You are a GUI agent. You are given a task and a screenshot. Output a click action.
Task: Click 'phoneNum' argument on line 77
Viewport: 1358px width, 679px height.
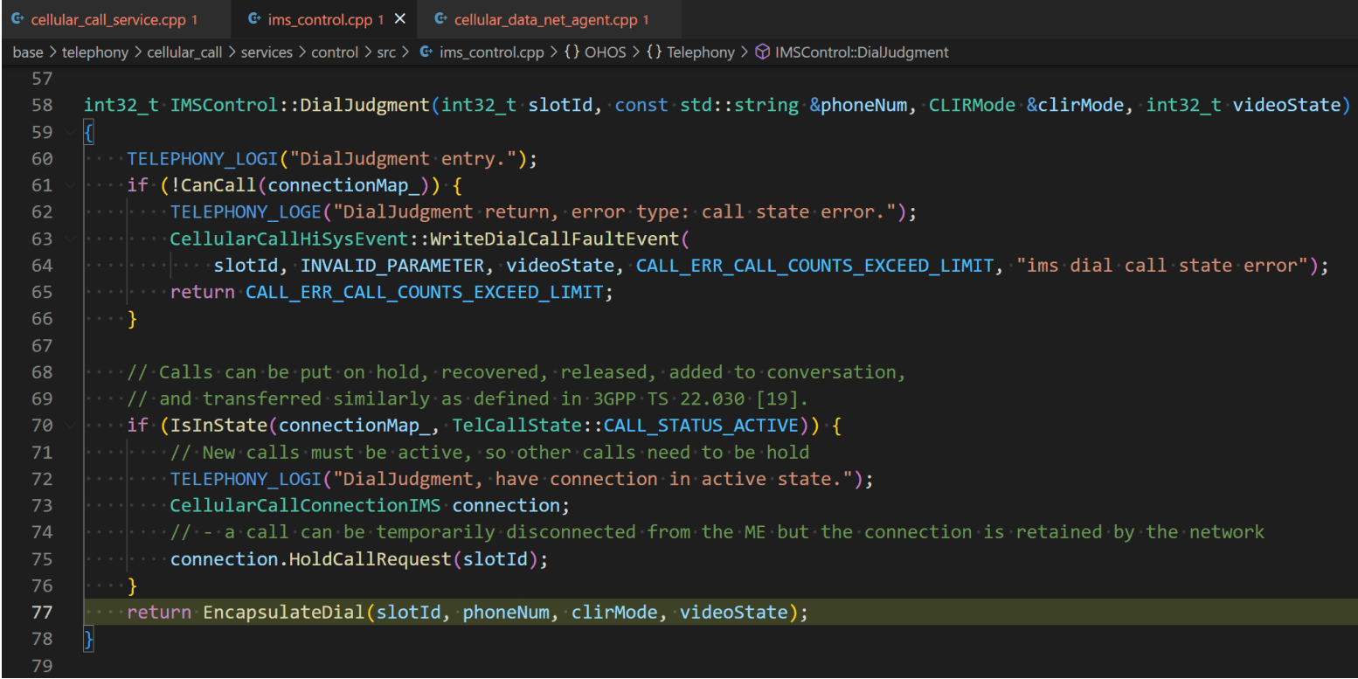[506, 612]
